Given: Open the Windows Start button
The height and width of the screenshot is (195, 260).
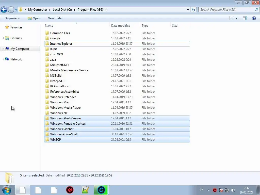Looking at the screenshot, I should (x=7, y=190).
